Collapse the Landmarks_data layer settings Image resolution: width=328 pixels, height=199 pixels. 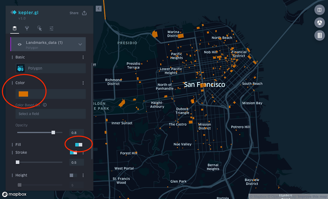click(x=80, y=44)
